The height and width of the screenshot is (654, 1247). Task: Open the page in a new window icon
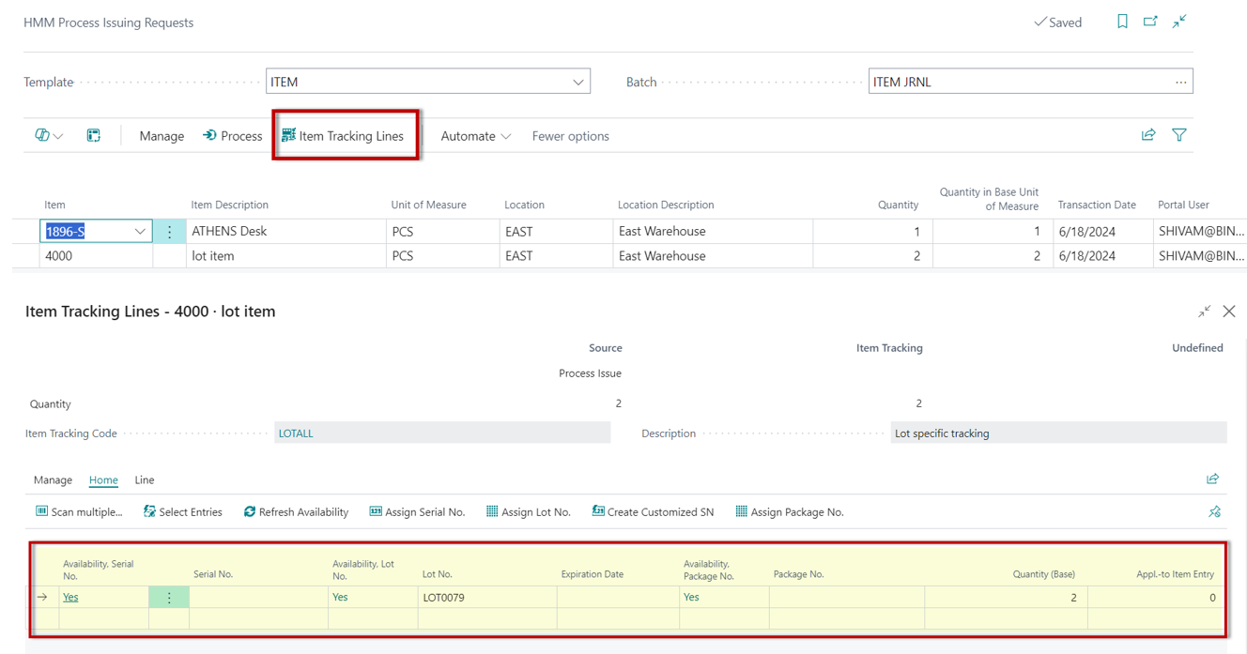click(1150, 21)
